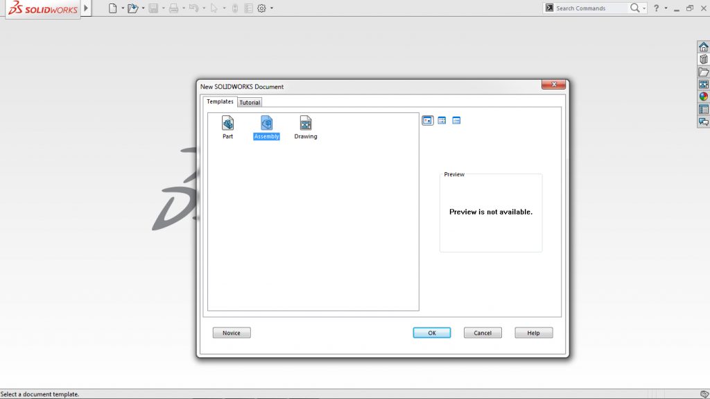Click the Cancel button

tap(483, 333)
